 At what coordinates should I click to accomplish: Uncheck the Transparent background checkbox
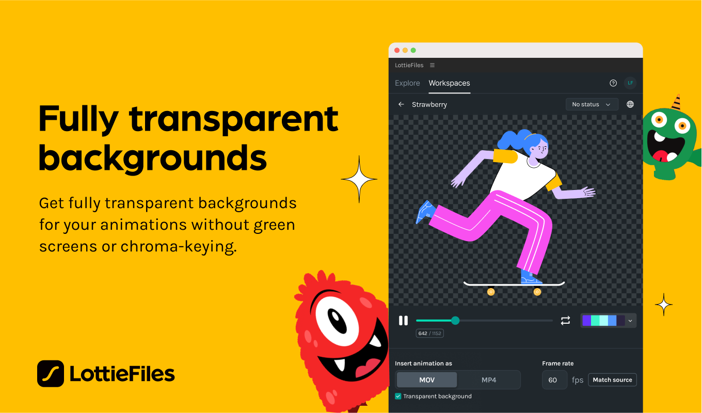(398, 396)
